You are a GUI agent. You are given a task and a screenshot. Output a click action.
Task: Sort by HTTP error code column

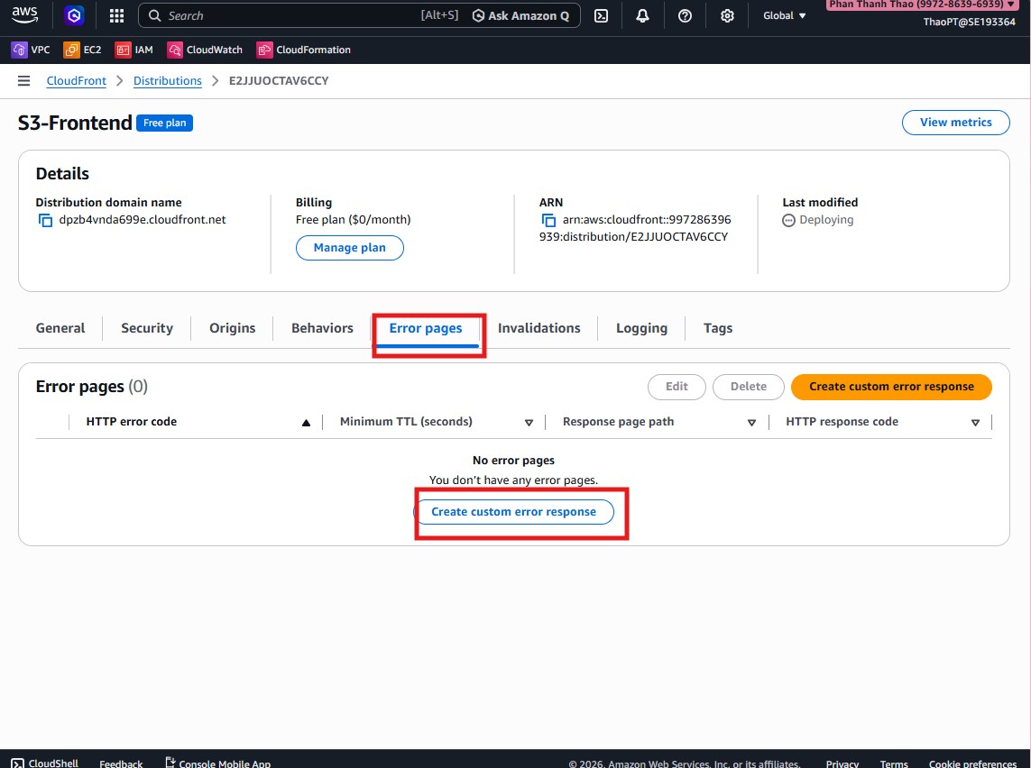[306, 422]
